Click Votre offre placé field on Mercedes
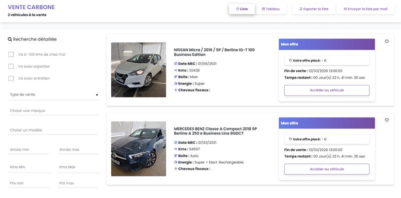 coord(327,139)
